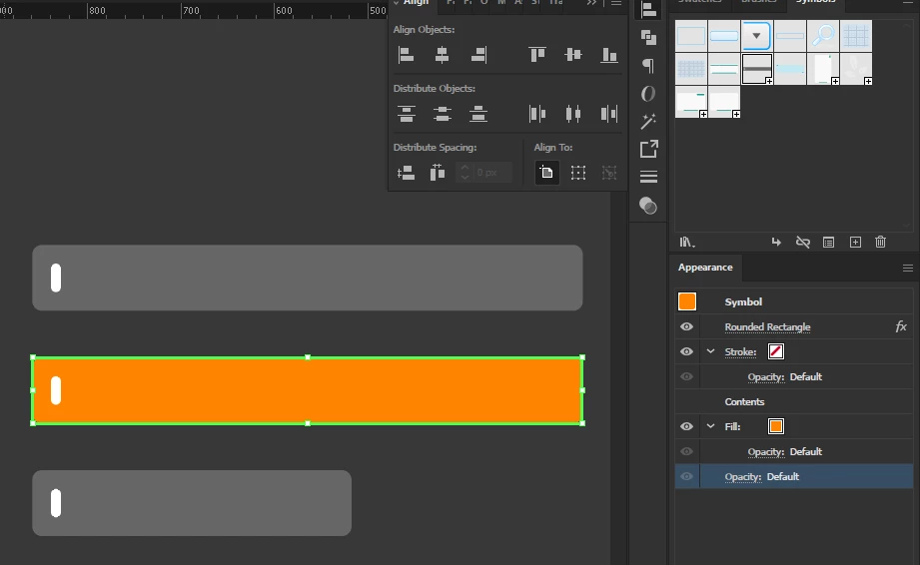Click Opacity link under Stroke
This screenshot has width=920, height=565.
766,377
